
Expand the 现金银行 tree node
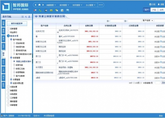pos(8,32)
